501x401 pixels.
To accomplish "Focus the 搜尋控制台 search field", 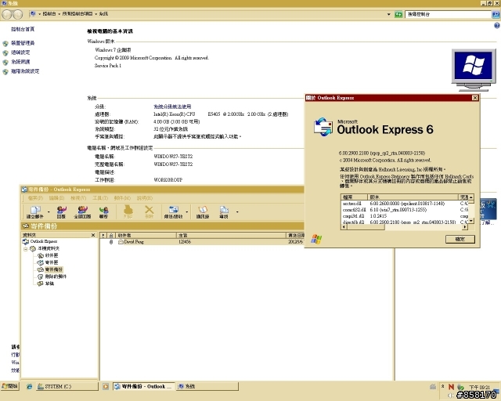I will click(448, 14).
